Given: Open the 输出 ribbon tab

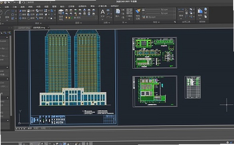Looking at the screenshot, I should pyautogui.click(x=62, y=6).
